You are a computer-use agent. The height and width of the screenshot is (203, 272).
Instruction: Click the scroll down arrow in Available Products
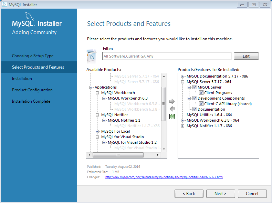click(164, 149)
